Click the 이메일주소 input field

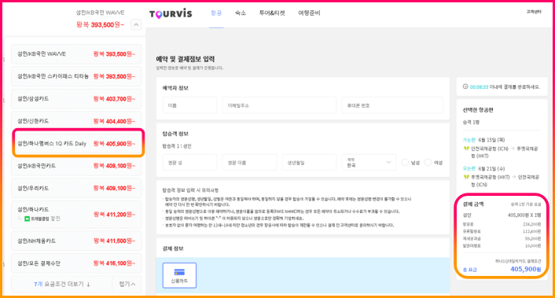279,105
